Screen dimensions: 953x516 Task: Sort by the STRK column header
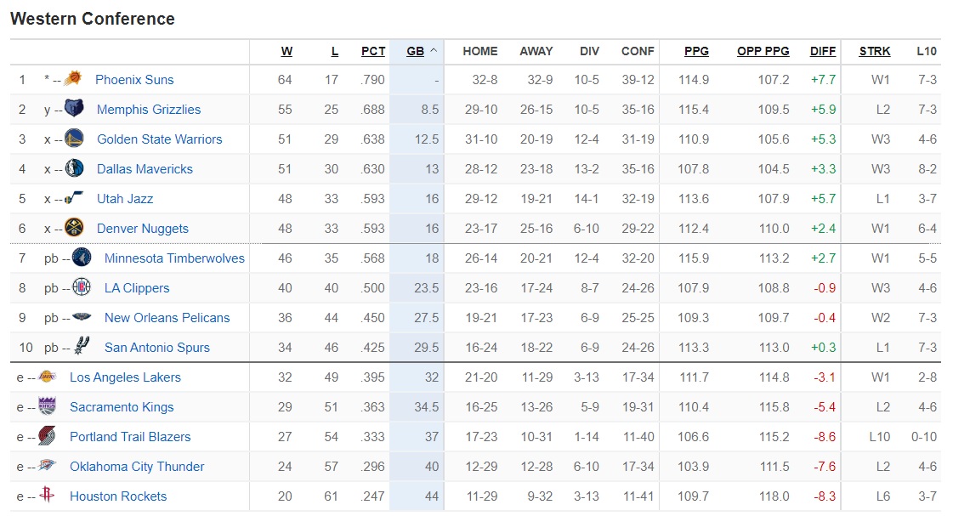(875, 51)
